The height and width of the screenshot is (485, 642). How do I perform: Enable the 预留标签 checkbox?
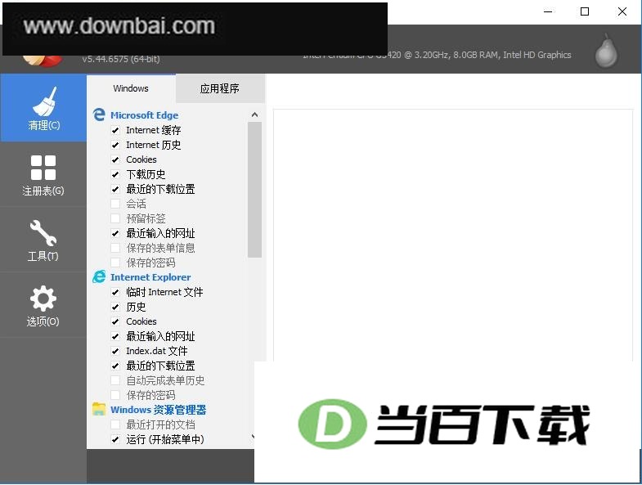click(x=115, y=218)
